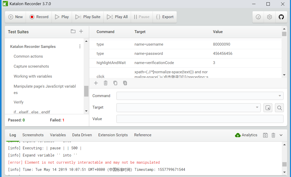Viewport: 291px width, 177px height.
Task: Click the select target element icon
Action: [x=268, y=108]
